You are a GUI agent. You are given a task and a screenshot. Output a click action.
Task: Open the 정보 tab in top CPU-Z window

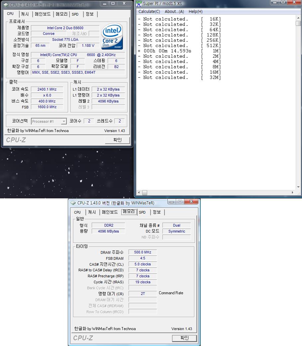(x=90, y=14)
